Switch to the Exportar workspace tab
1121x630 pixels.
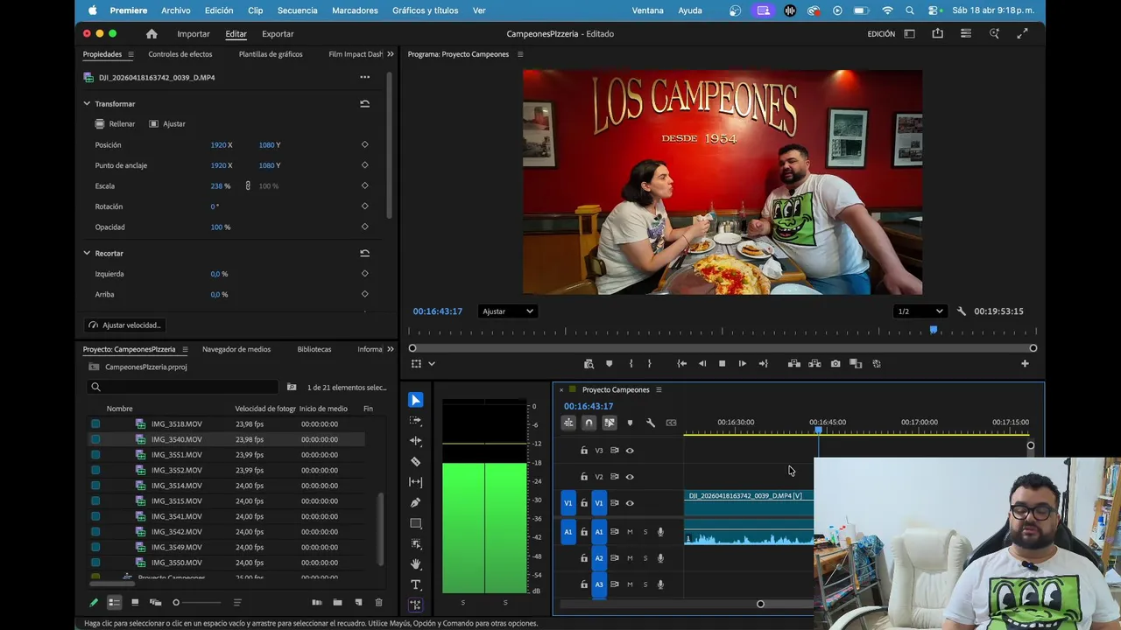[x=278, y=34]
